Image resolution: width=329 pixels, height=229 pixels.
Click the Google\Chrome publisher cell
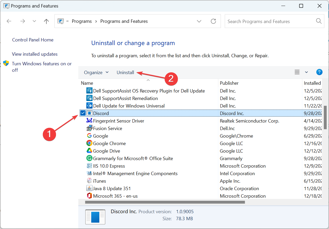(236, 136)
